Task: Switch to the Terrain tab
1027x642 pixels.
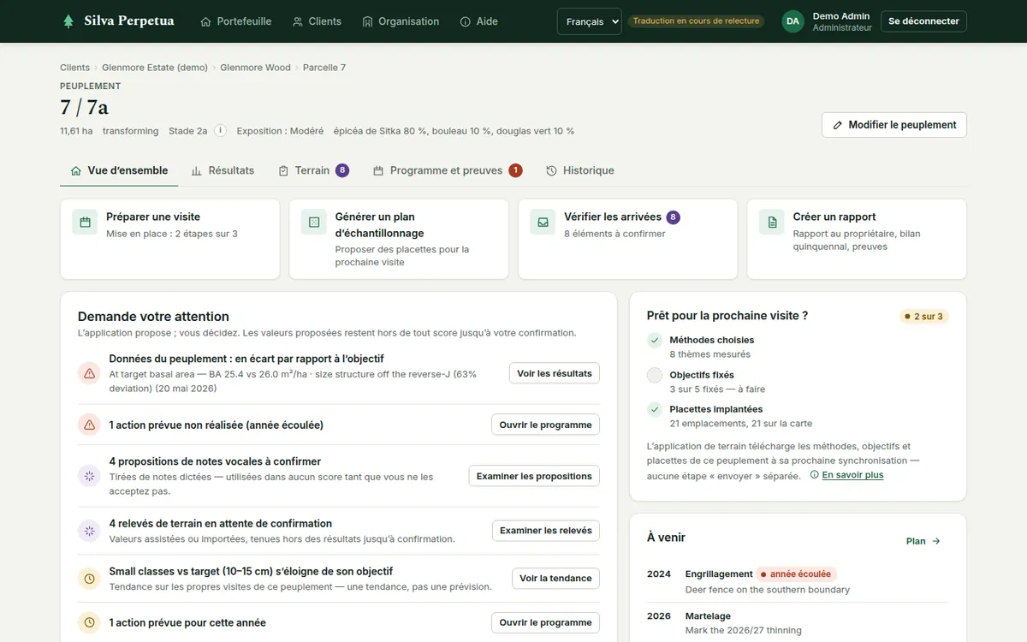Action: [313, 170]
